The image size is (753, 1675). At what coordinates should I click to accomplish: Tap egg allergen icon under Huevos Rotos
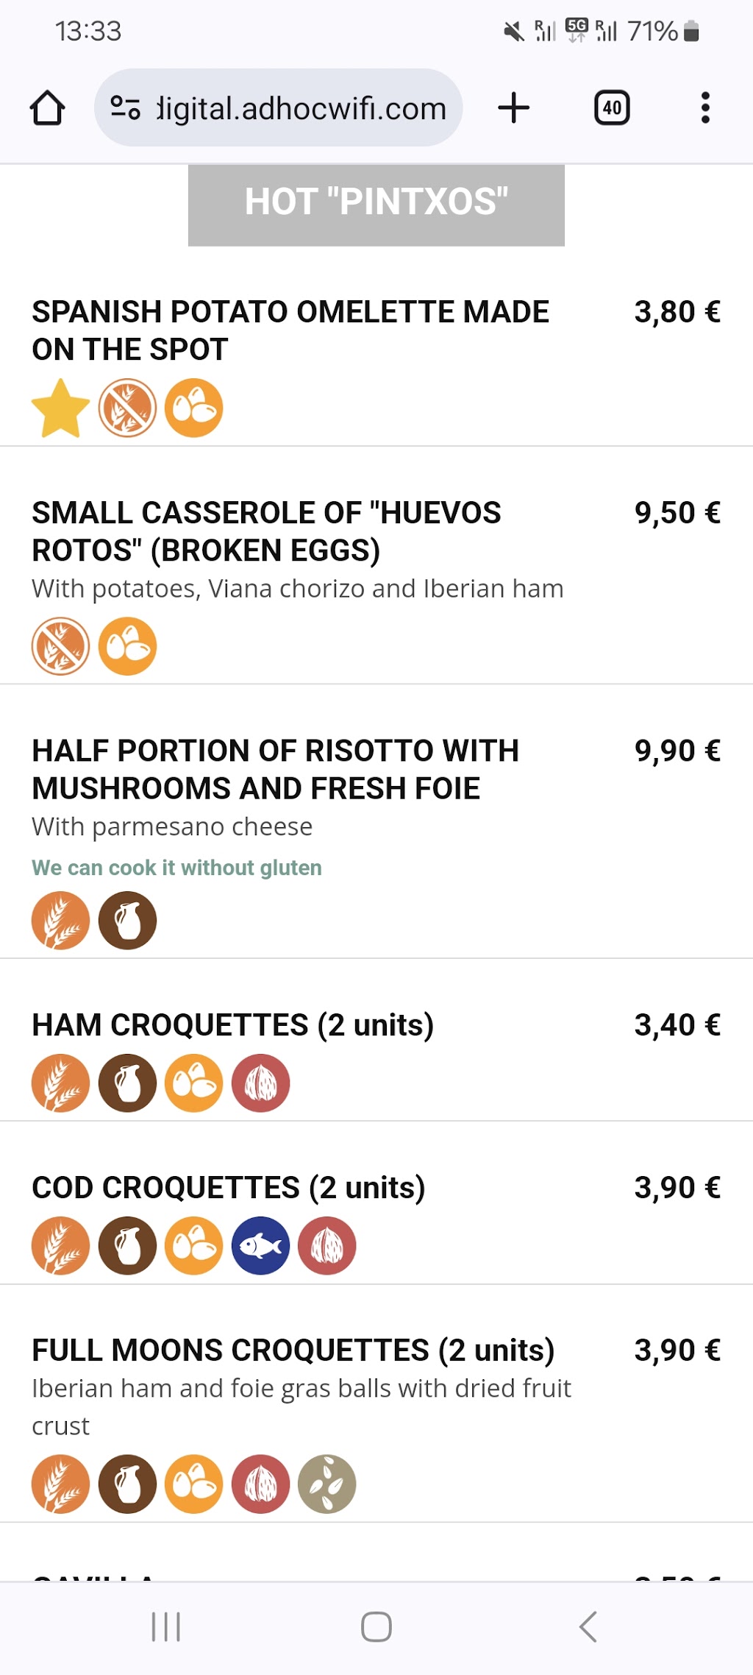[127, 647]
